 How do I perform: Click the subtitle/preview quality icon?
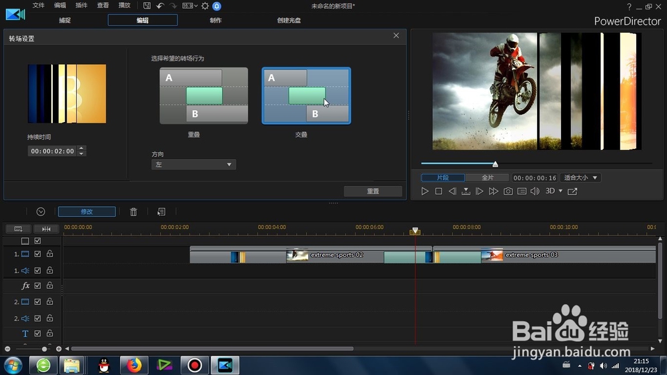pyautogui.click(x=522, y=191)
